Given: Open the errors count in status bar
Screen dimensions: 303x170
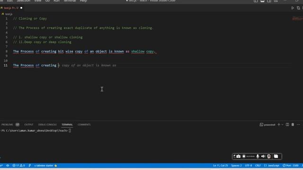Looking at the screenshot, I should pyautogui.click(x=16, y=165).
